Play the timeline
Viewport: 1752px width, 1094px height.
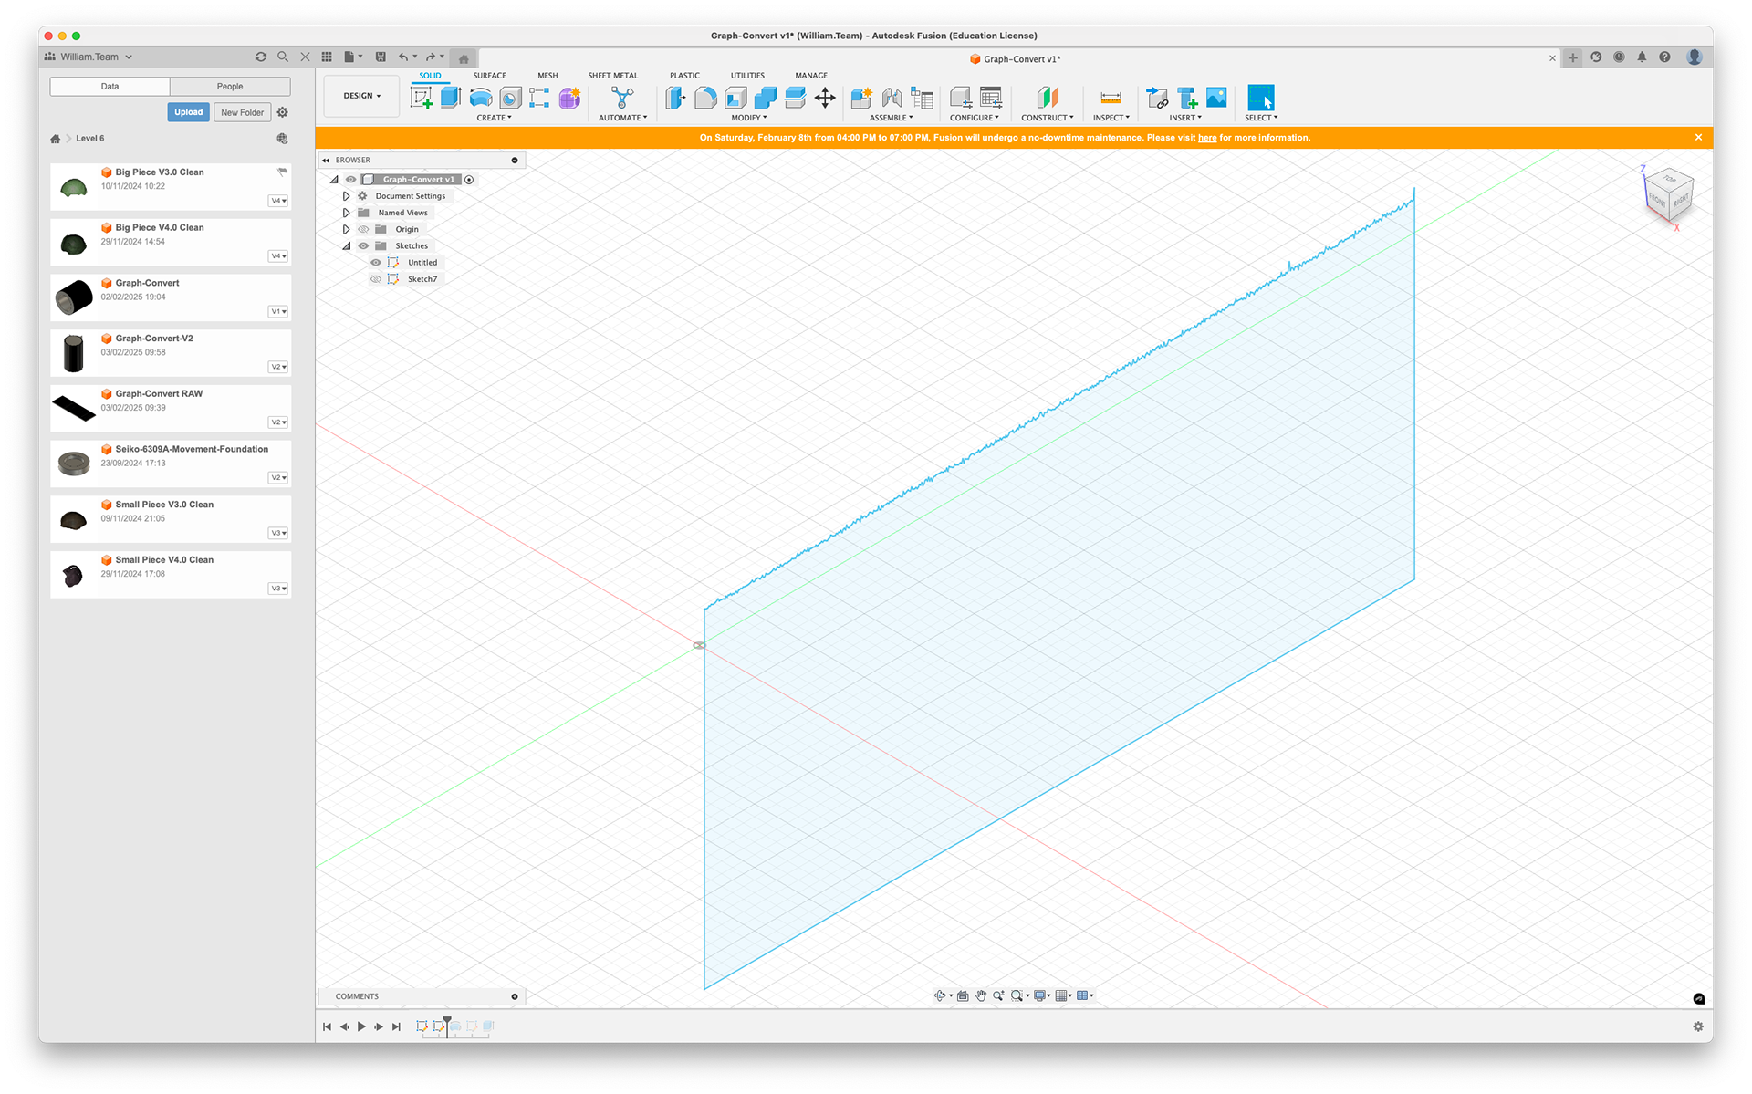click(361, 1026)
